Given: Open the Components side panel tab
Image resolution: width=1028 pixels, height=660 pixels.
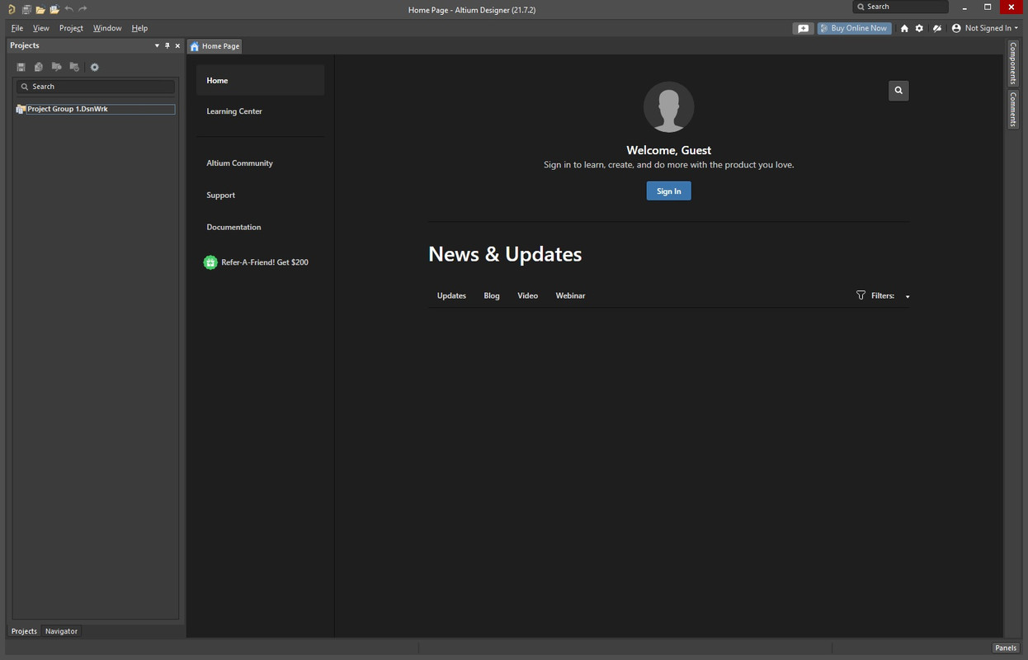Looking at the screenshot, I should pos(1013,63).
